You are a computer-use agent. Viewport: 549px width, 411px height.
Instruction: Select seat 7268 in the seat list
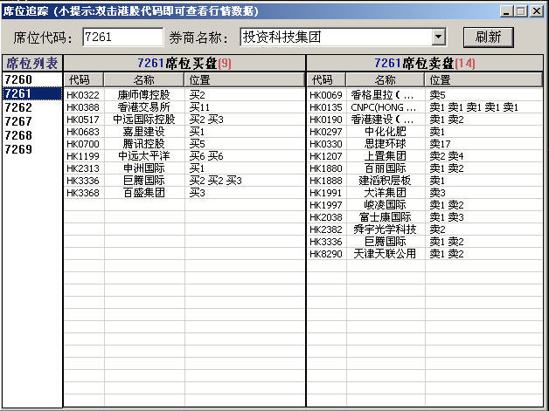point(18,136)
